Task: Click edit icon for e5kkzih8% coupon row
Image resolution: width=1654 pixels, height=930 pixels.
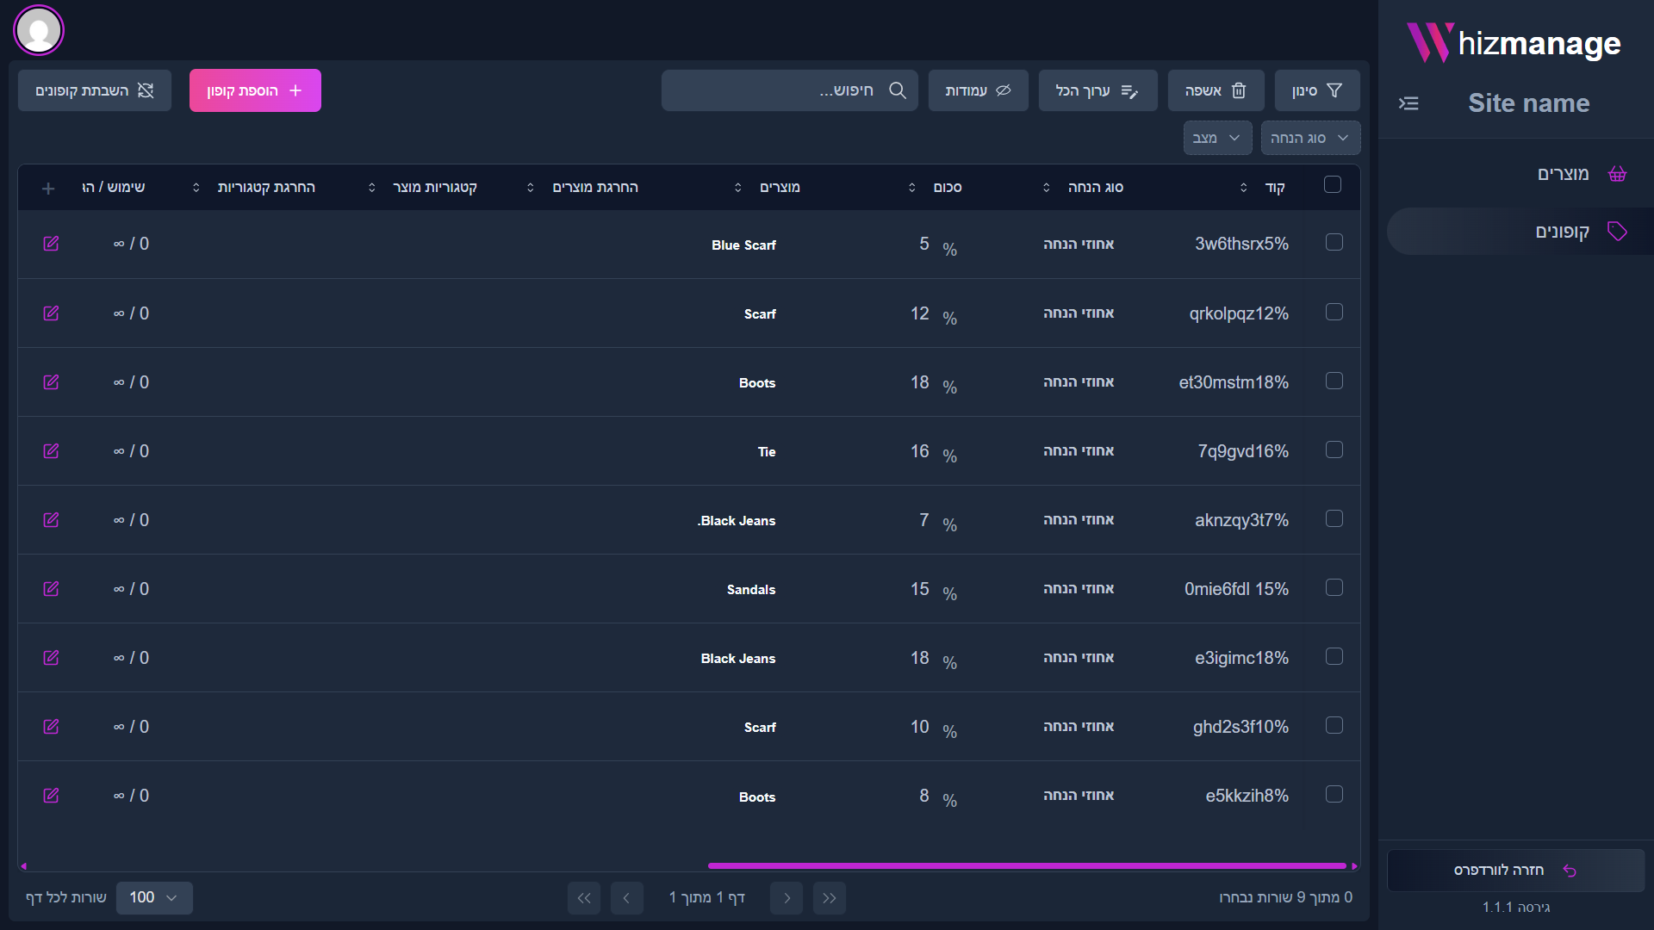Action: point(51,795)
